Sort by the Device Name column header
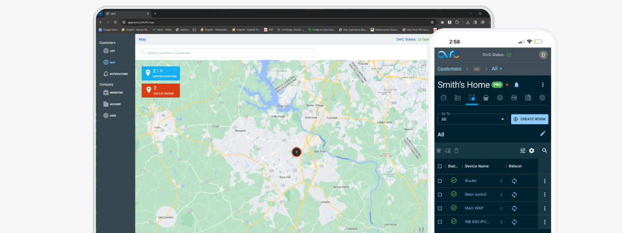This screenshot has height=233, width=622. pyautogui.click(x=476, y=166)
